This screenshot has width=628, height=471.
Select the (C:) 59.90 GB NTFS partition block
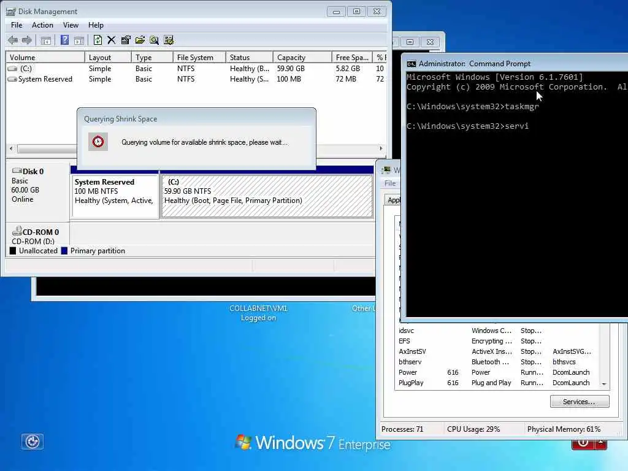coord(267,196)
